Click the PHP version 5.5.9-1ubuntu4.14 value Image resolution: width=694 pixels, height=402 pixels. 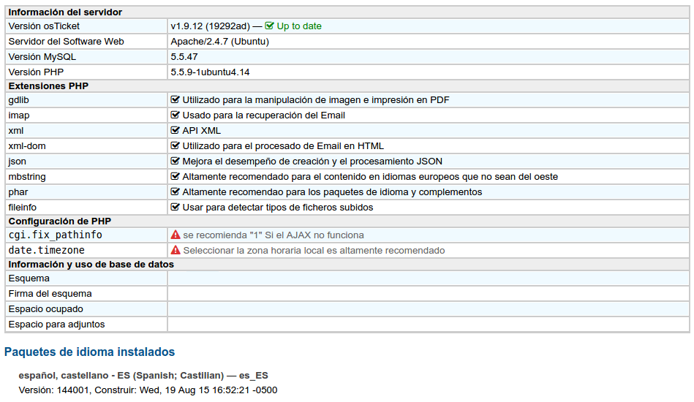pos(210,72)
